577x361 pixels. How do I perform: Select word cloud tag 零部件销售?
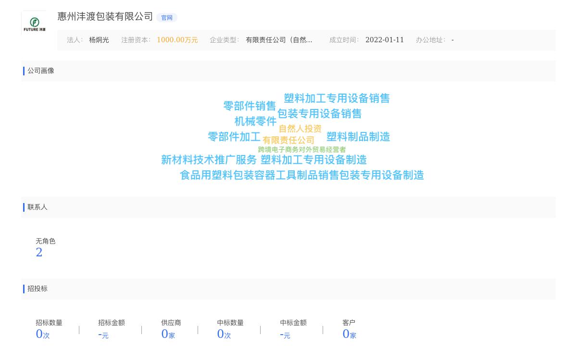(250, 106)
